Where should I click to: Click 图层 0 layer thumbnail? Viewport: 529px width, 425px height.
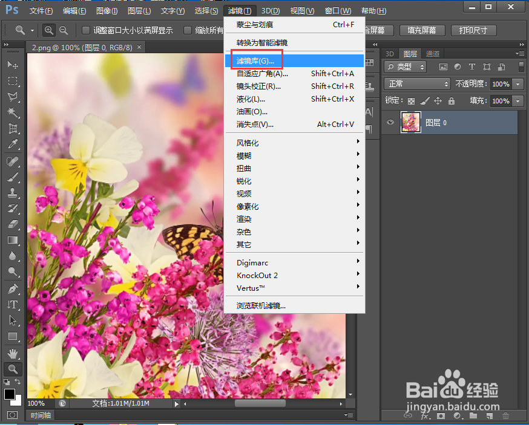pos(410,122)
